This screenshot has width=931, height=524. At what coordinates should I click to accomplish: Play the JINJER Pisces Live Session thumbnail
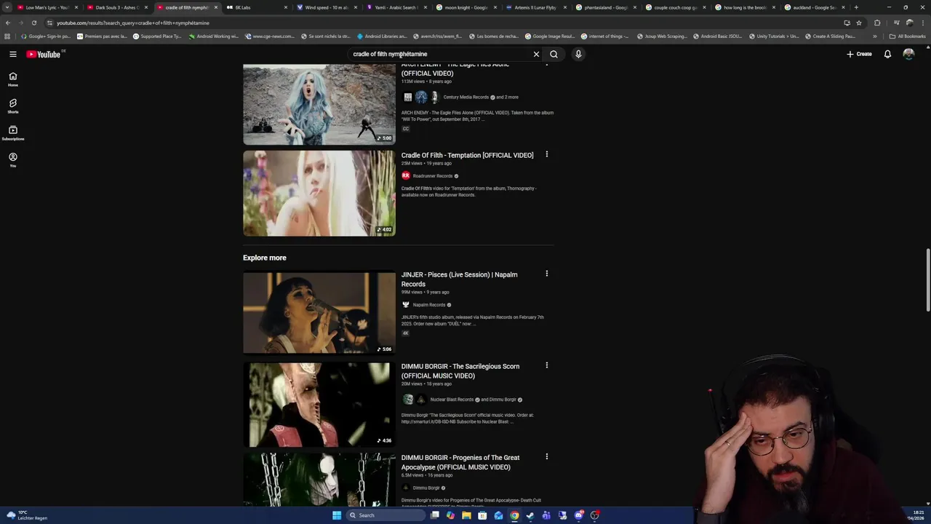coord(319,312)
